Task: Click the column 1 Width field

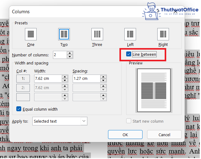Action: (x=48, y=79)
